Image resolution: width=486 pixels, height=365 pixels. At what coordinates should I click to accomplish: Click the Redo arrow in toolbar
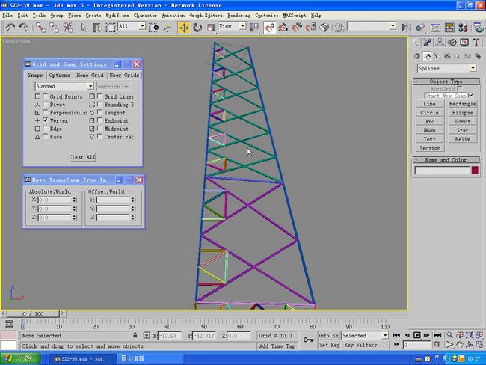pyautogui.click(x=24, y=28)
